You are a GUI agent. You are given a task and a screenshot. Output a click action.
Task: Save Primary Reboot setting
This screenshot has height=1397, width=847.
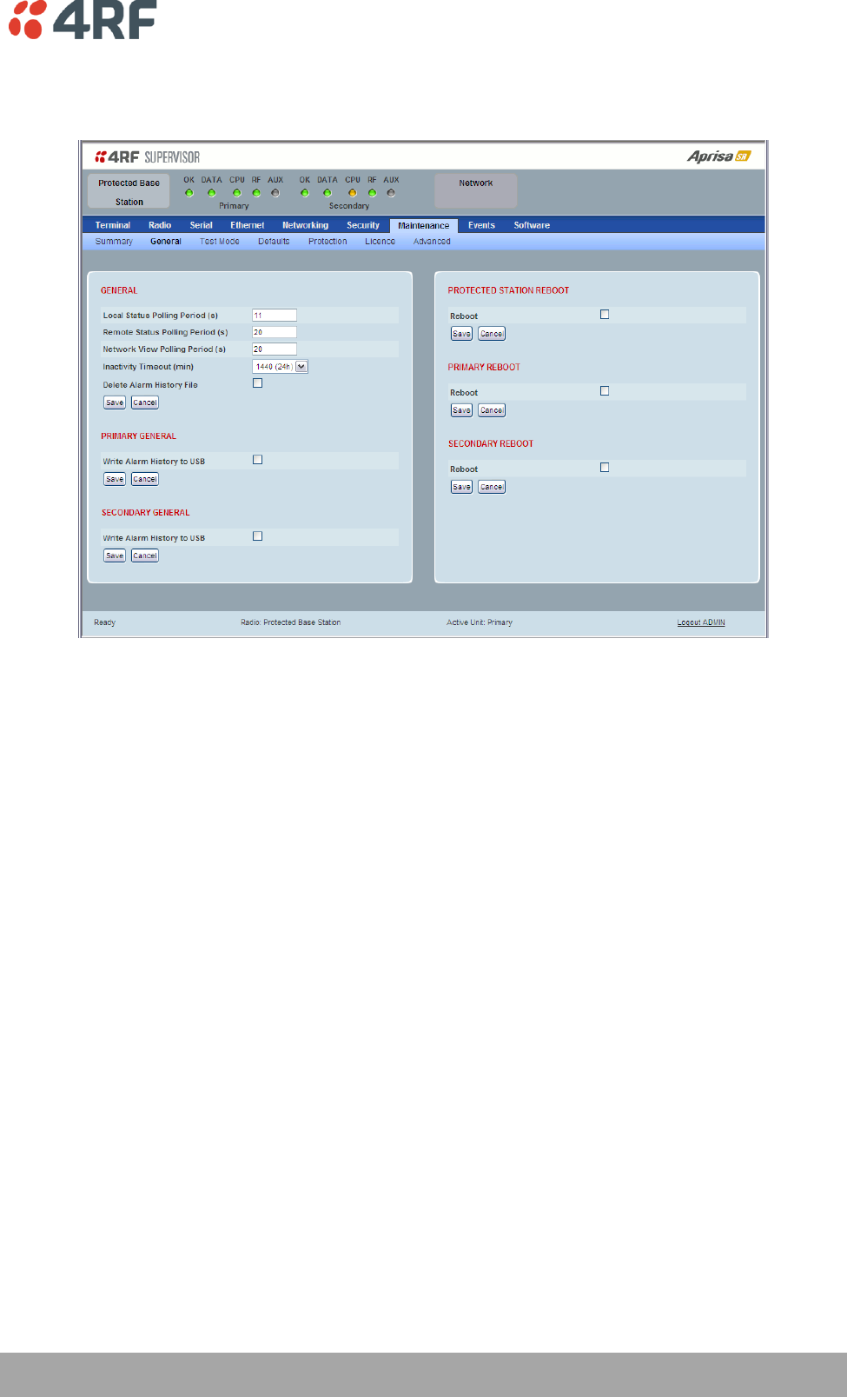coord(461,410)
